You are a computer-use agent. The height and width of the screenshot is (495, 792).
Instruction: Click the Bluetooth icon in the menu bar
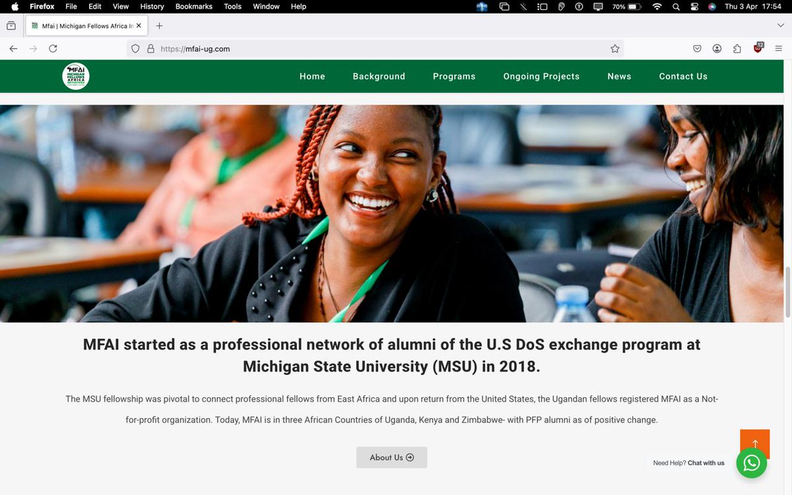click(x=523, y=7)
